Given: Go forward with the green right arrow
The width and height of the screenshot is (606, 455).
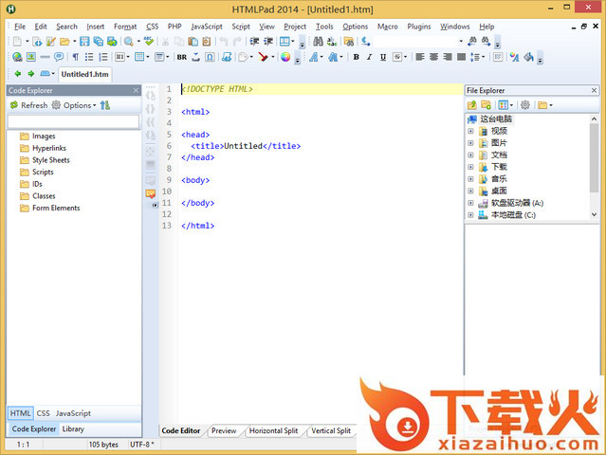Looking at the screenshot, I should pos(31,73).
